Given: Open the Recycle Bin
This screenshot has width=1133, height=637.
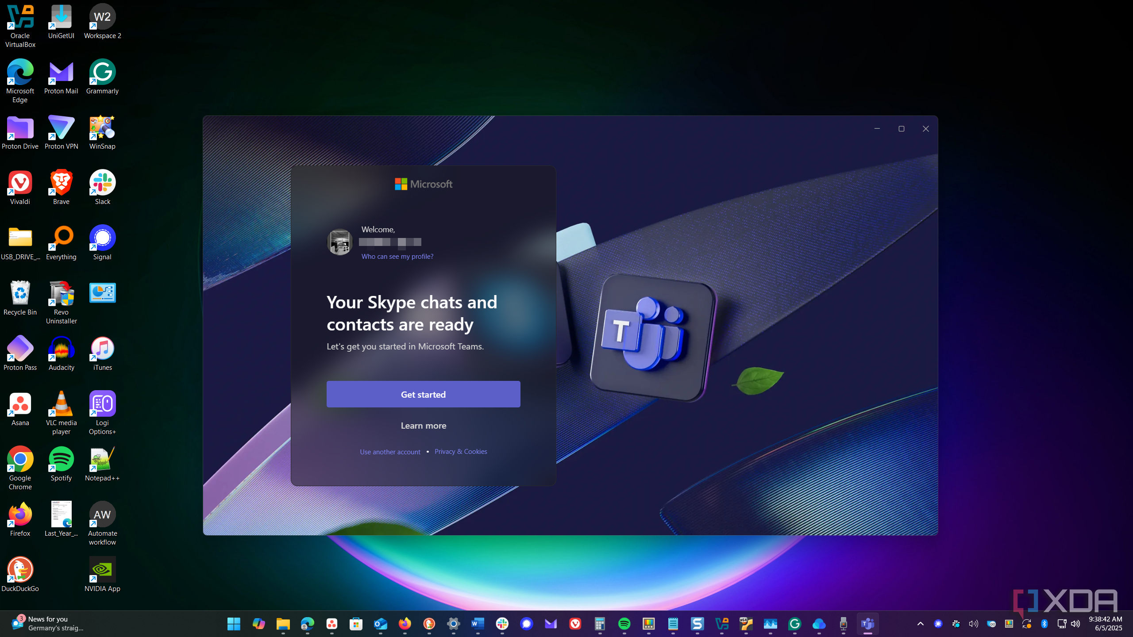Looking at the screenshot, I should click(20, 294).
